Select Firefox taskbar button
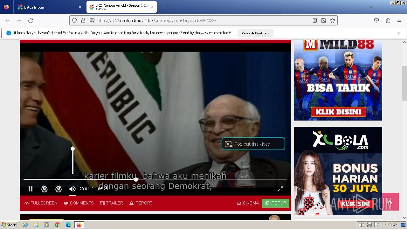This screenshot has height=229, width=407. point(79,225)
